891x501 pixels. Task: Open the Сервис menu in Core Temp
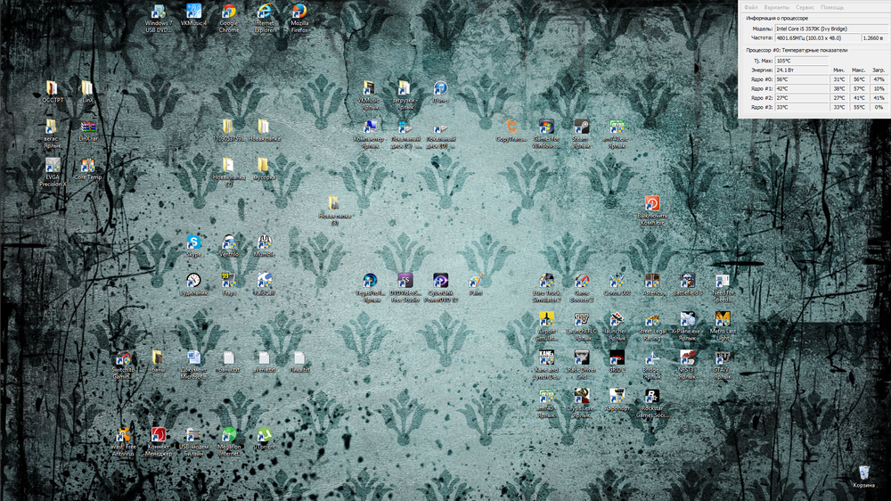(x=805, y=7)
